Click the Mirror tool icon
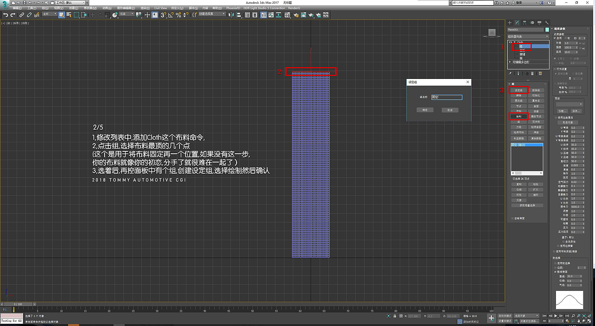This screenshot has width=595, height=326. click(x=230, y=15)
